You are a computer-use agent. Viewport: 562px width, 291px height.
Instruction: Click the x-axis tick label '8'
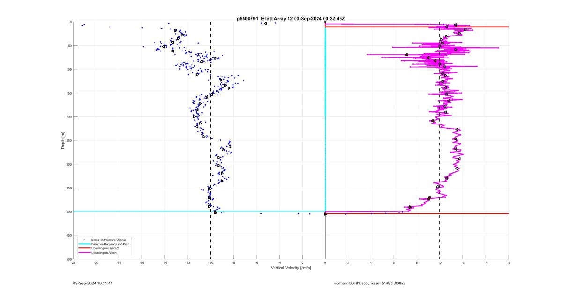(x=417, y=263)
